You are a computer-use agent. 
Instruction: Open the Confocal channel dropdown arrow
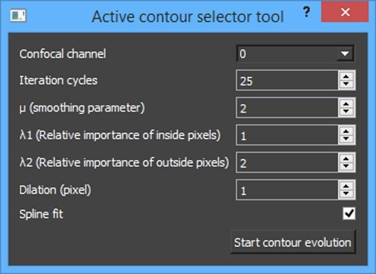[x=345, y=54]
